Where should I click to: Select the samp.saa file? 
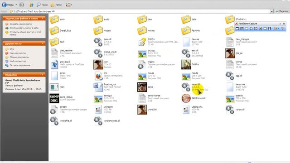(230, 87)
